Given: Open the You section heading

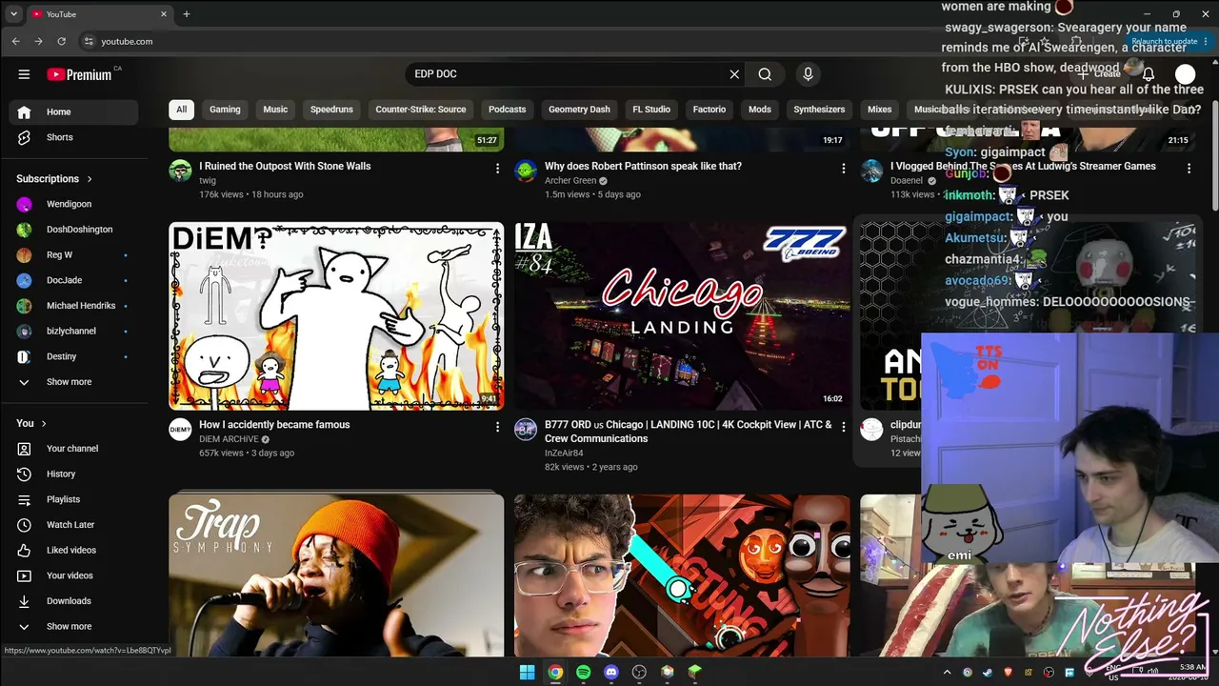Looking at the screenshot, I should click(x=31, y=423).
